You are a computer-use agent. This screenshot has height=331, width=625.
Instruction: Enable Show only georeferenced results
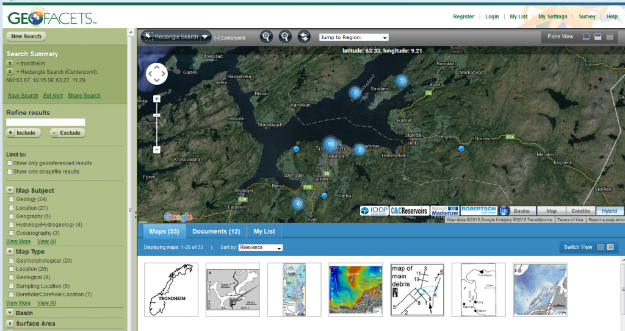[9, 163]
